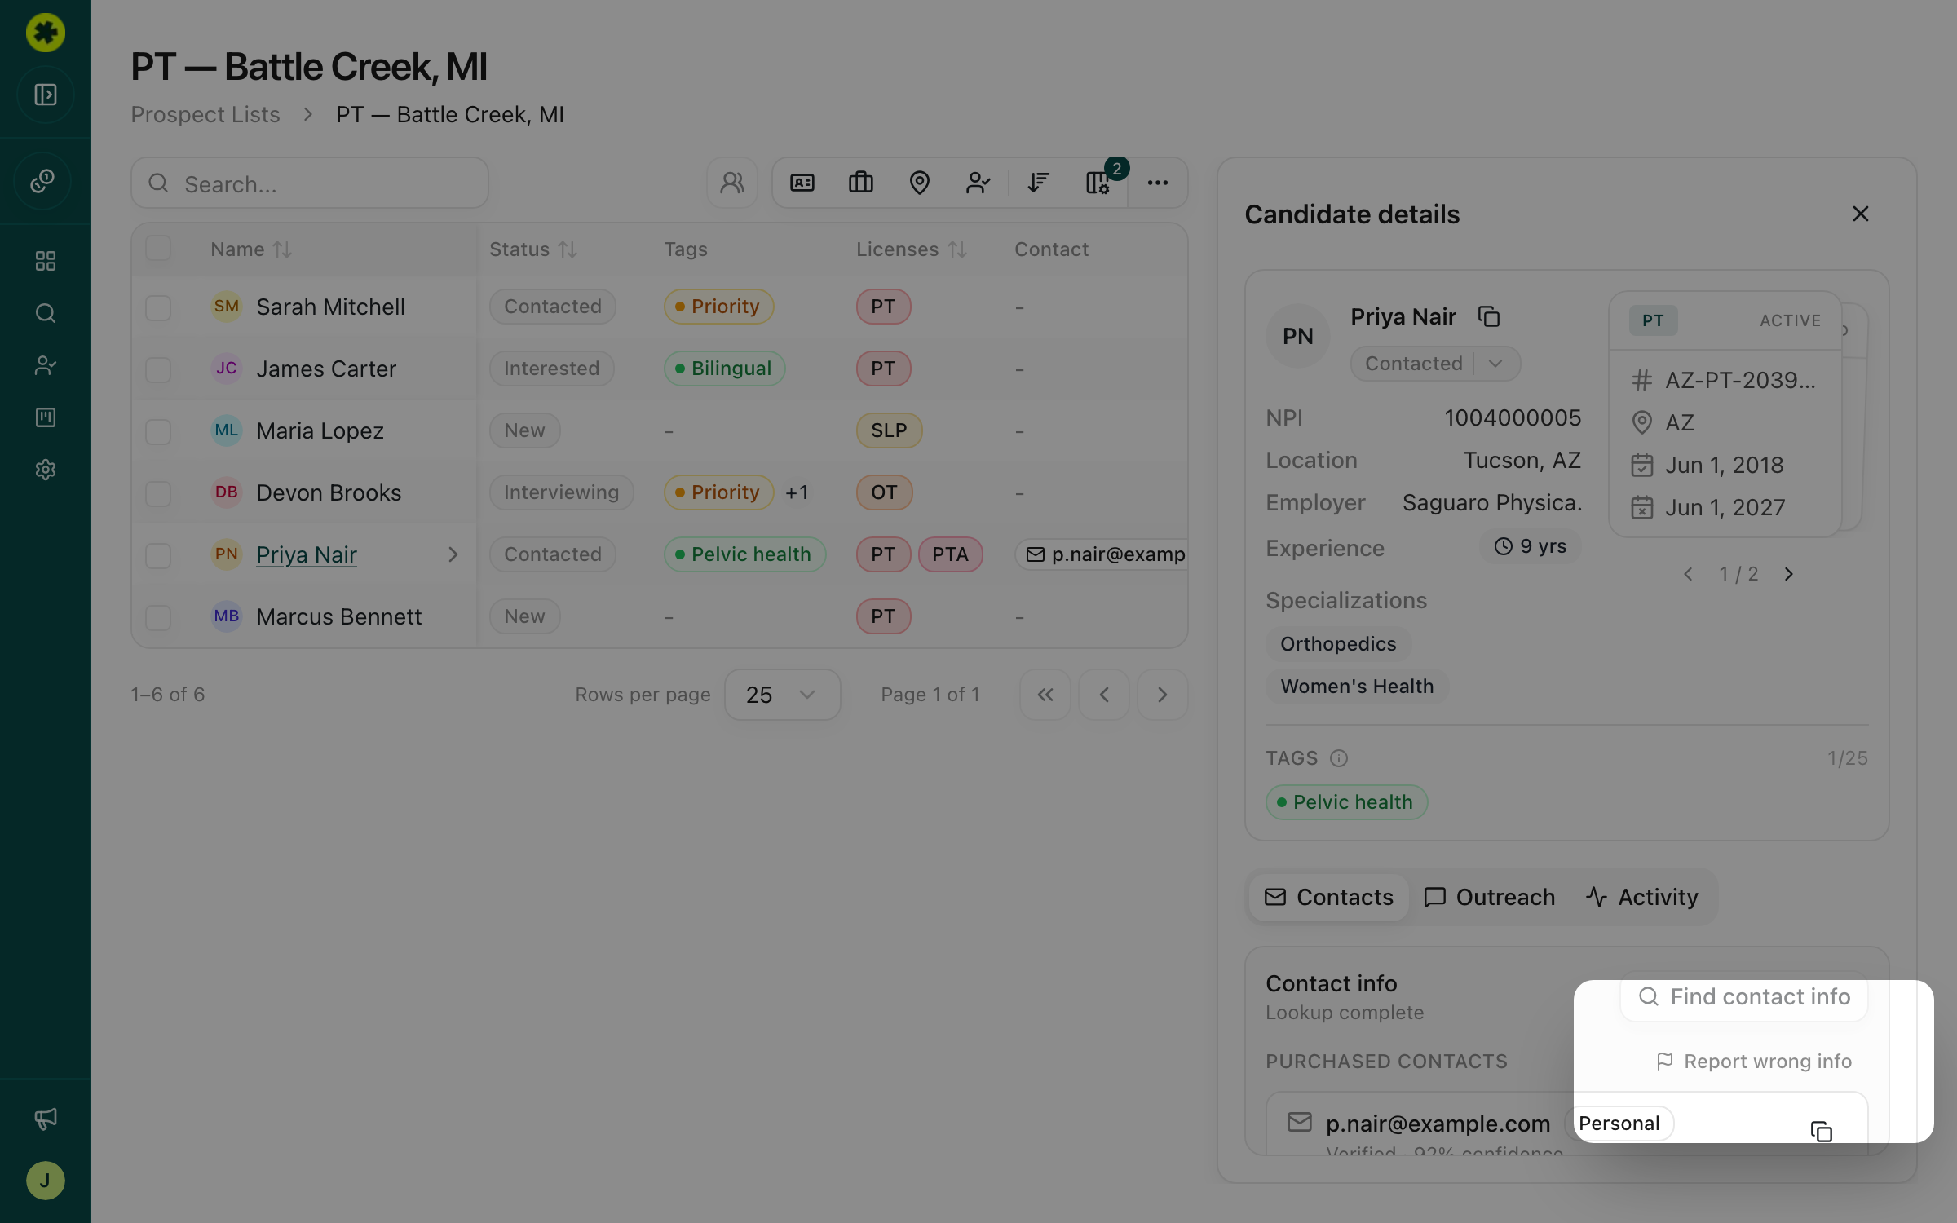Click the Pelvic health tag in details
Screen dimensions: 1957x1223
(1347, 802)
